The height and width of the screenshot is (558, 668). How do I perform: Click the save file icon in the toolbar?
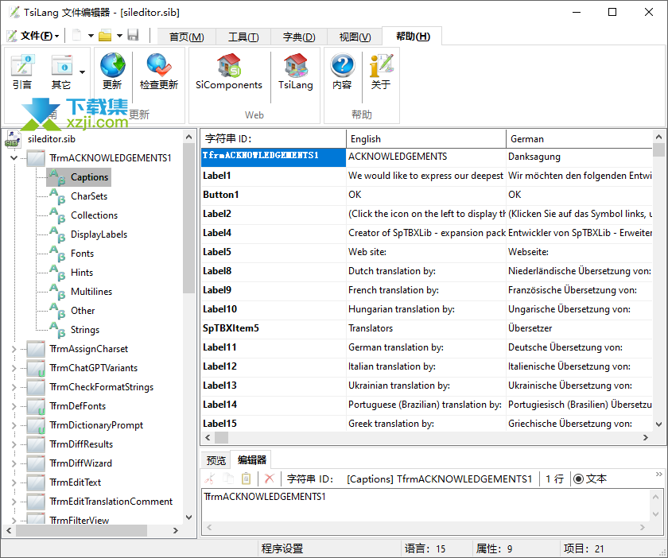[132, 35]
